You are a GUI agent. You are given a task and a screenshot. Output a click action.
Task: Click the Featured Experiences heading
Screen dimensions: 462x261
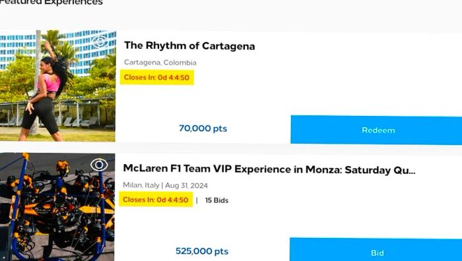pos(51,3)
